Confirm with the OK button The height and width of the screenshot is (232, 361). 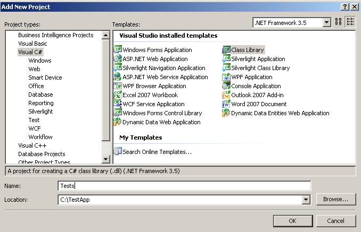coord(293,221)
